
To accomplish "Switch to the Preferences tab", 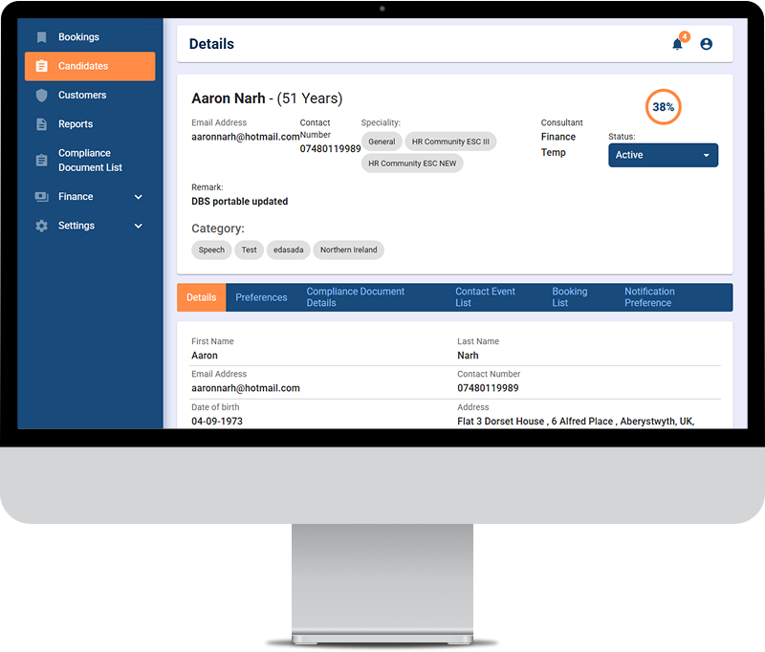I will tap(261, 297).
